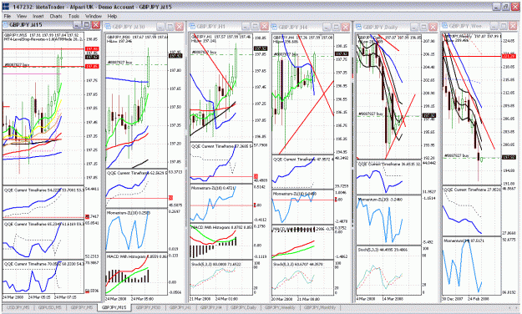The width and height of the screenshot is (522, 314).
Task: Switch to the GBPJPY,M5 chart tab
Action: pos(81,307)
